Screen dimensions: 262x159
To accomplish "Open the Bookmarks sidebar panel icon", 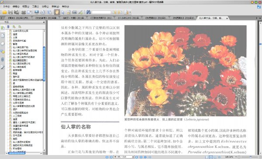I will pyautogui.click(x=3, y=28).
